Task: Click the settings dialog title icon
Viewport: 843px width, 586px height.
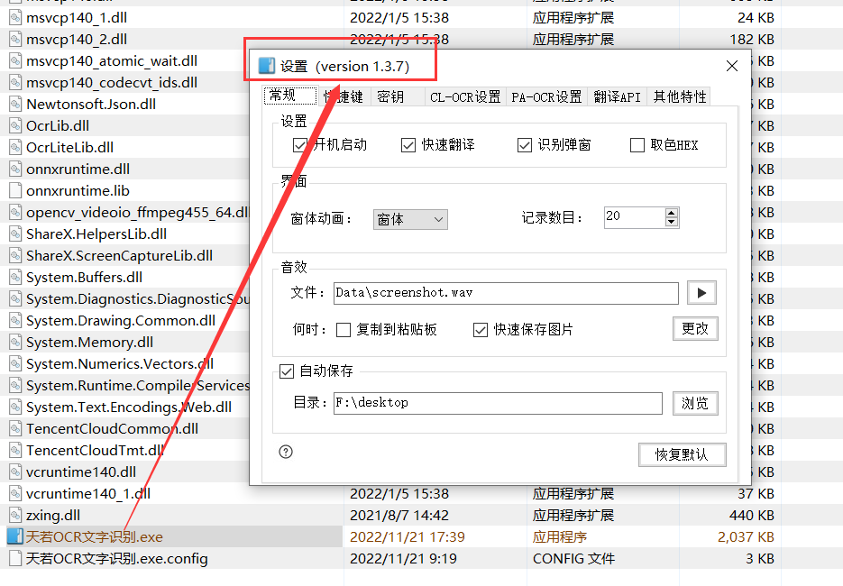Action: [266, 66]
